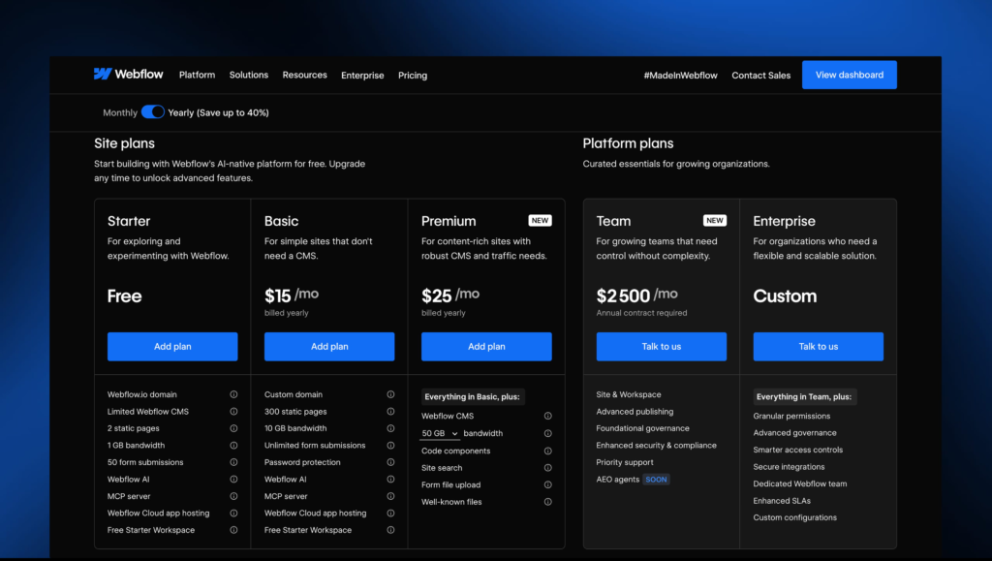Viewport: 992px width, 561px height.
Task: Open the Platform nav menu
Action: pyautogui.click(x=197, y=75)
